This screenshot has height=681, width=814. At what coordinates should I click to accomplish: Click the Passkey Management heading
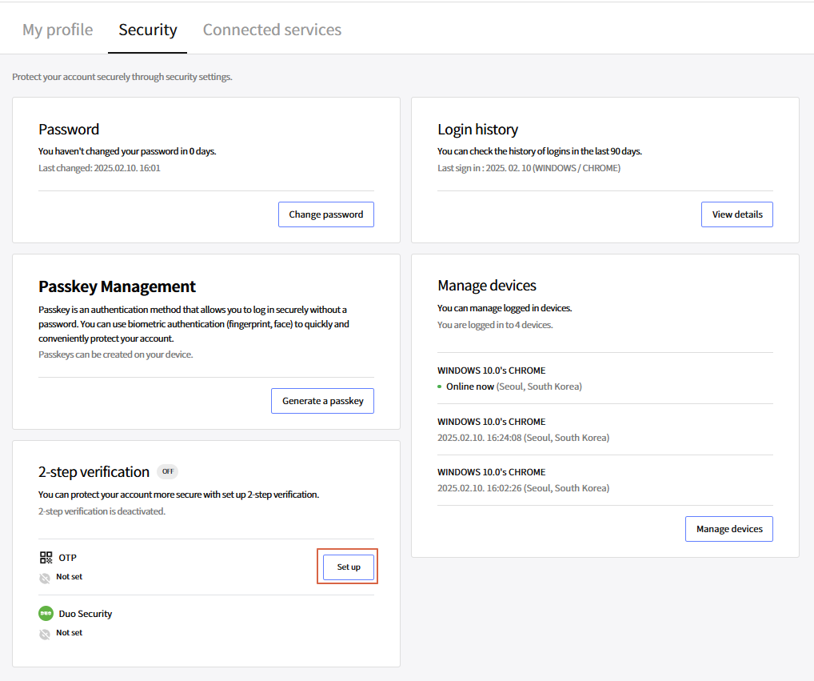(x=117, y=286)
